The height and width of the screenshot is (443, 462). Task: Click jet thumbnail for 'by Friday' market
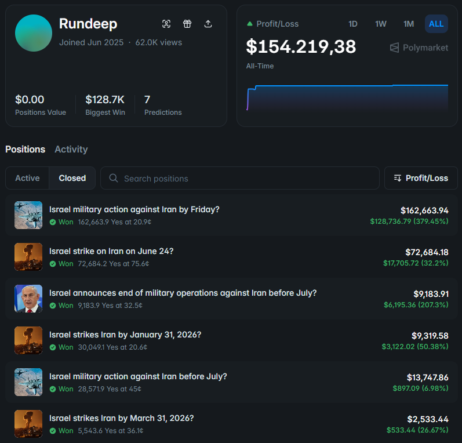pyautogui.click(x=28, y=215)
